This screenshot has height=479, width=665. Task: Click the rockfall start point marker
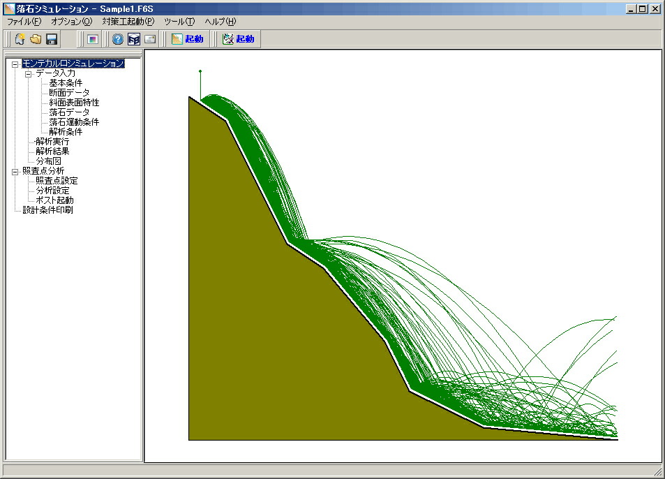pos(200,71)
